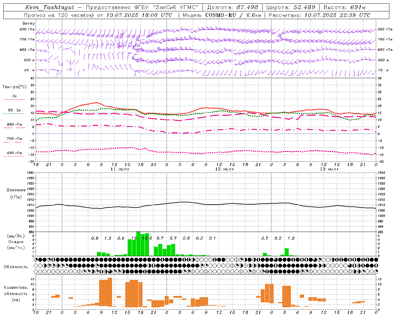
Task: Click the Облачность cloud cover label
Action: (16, 267)
